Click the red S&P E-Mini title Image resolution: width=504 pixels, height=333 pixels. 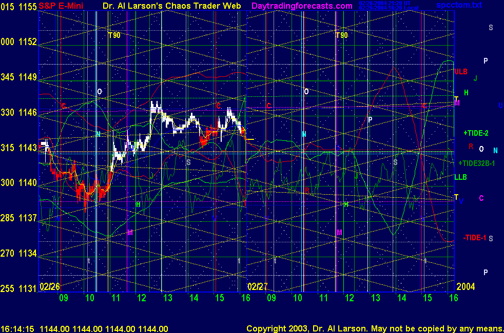click(x=61, y=6)
